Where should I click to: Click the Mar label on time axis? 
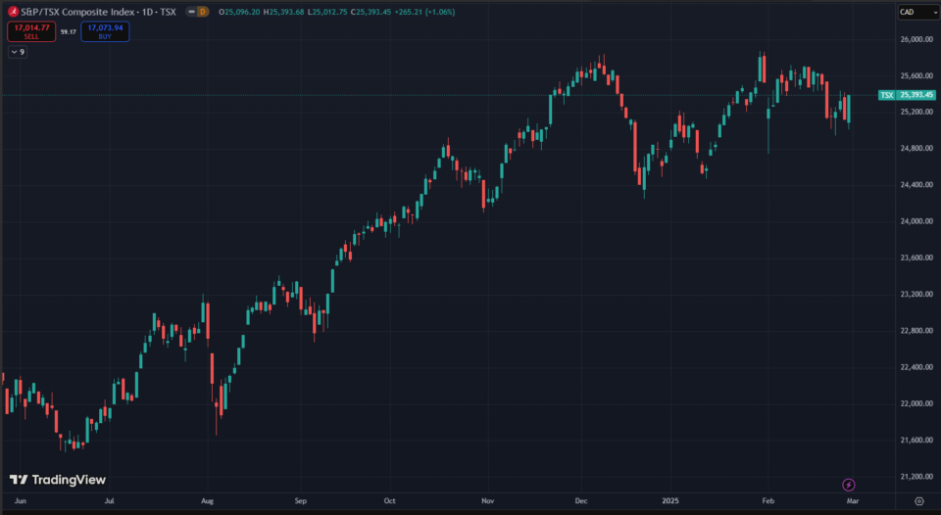(x=852, y=500)
